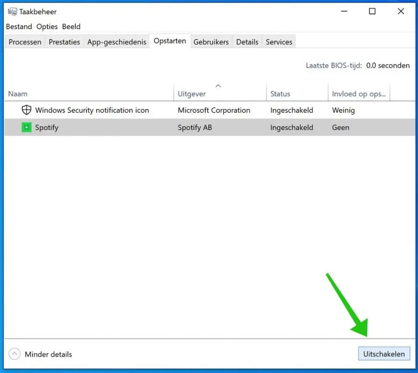Click the Minder details label
418x373 pixels.
click(48, 354)
